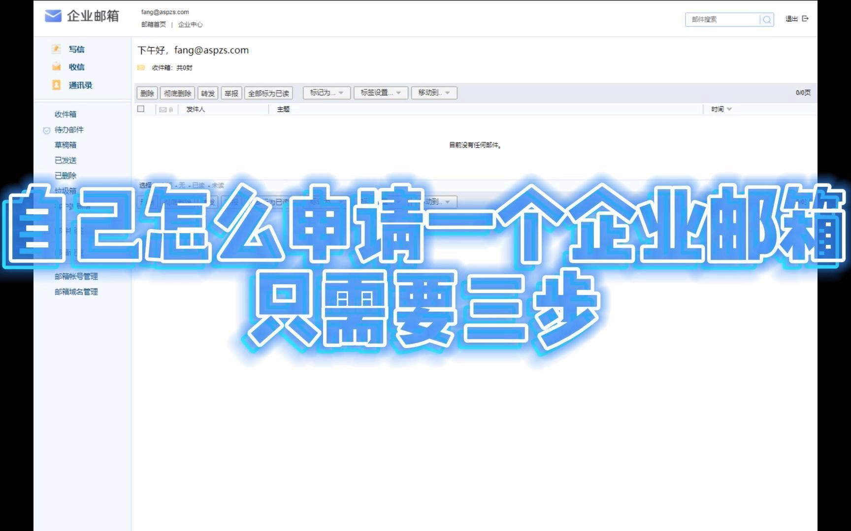Viewport: 851px width, 531px height.
Task: Open 待办邮件 folder
Action: [69, 130]
